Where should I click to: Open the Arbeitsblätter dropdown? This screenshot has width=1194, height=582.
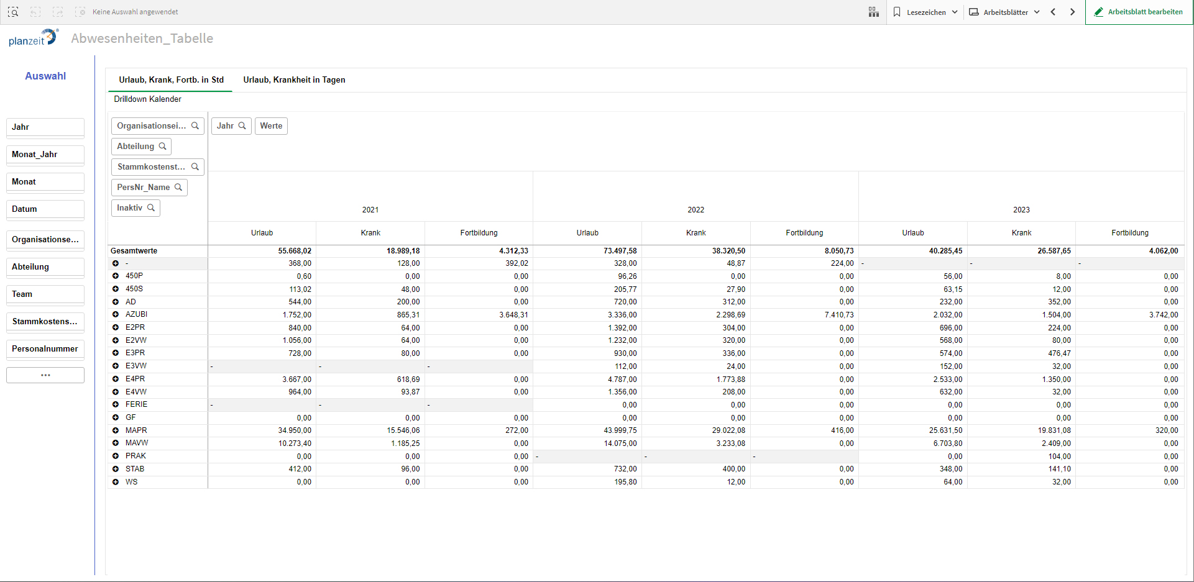tap(1004, 12)
